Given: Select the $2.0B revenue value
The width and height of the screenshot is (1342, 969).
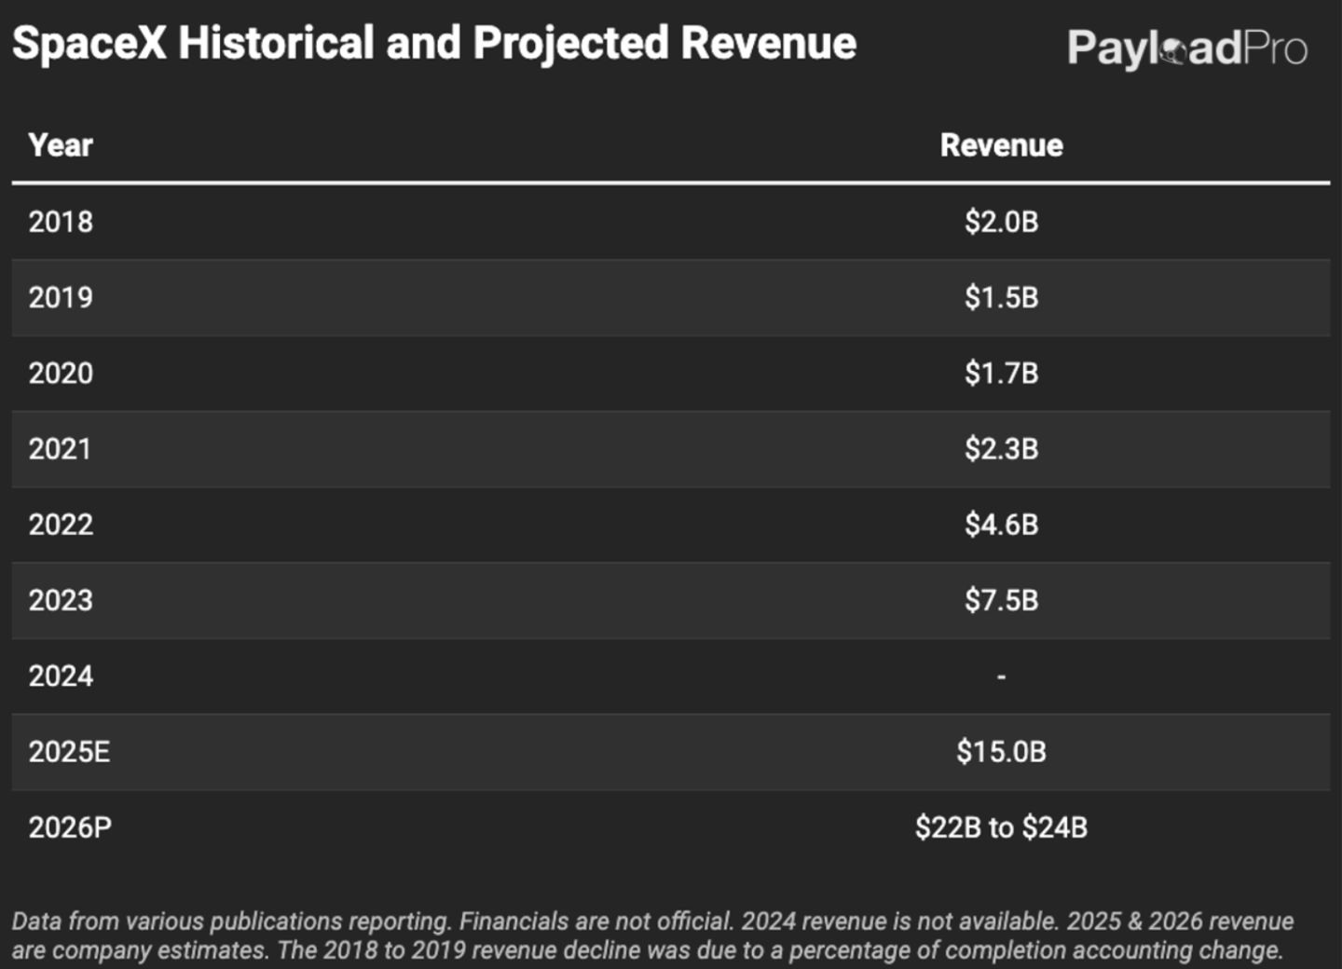Looking at the screenshot, I should (1001, 222).
